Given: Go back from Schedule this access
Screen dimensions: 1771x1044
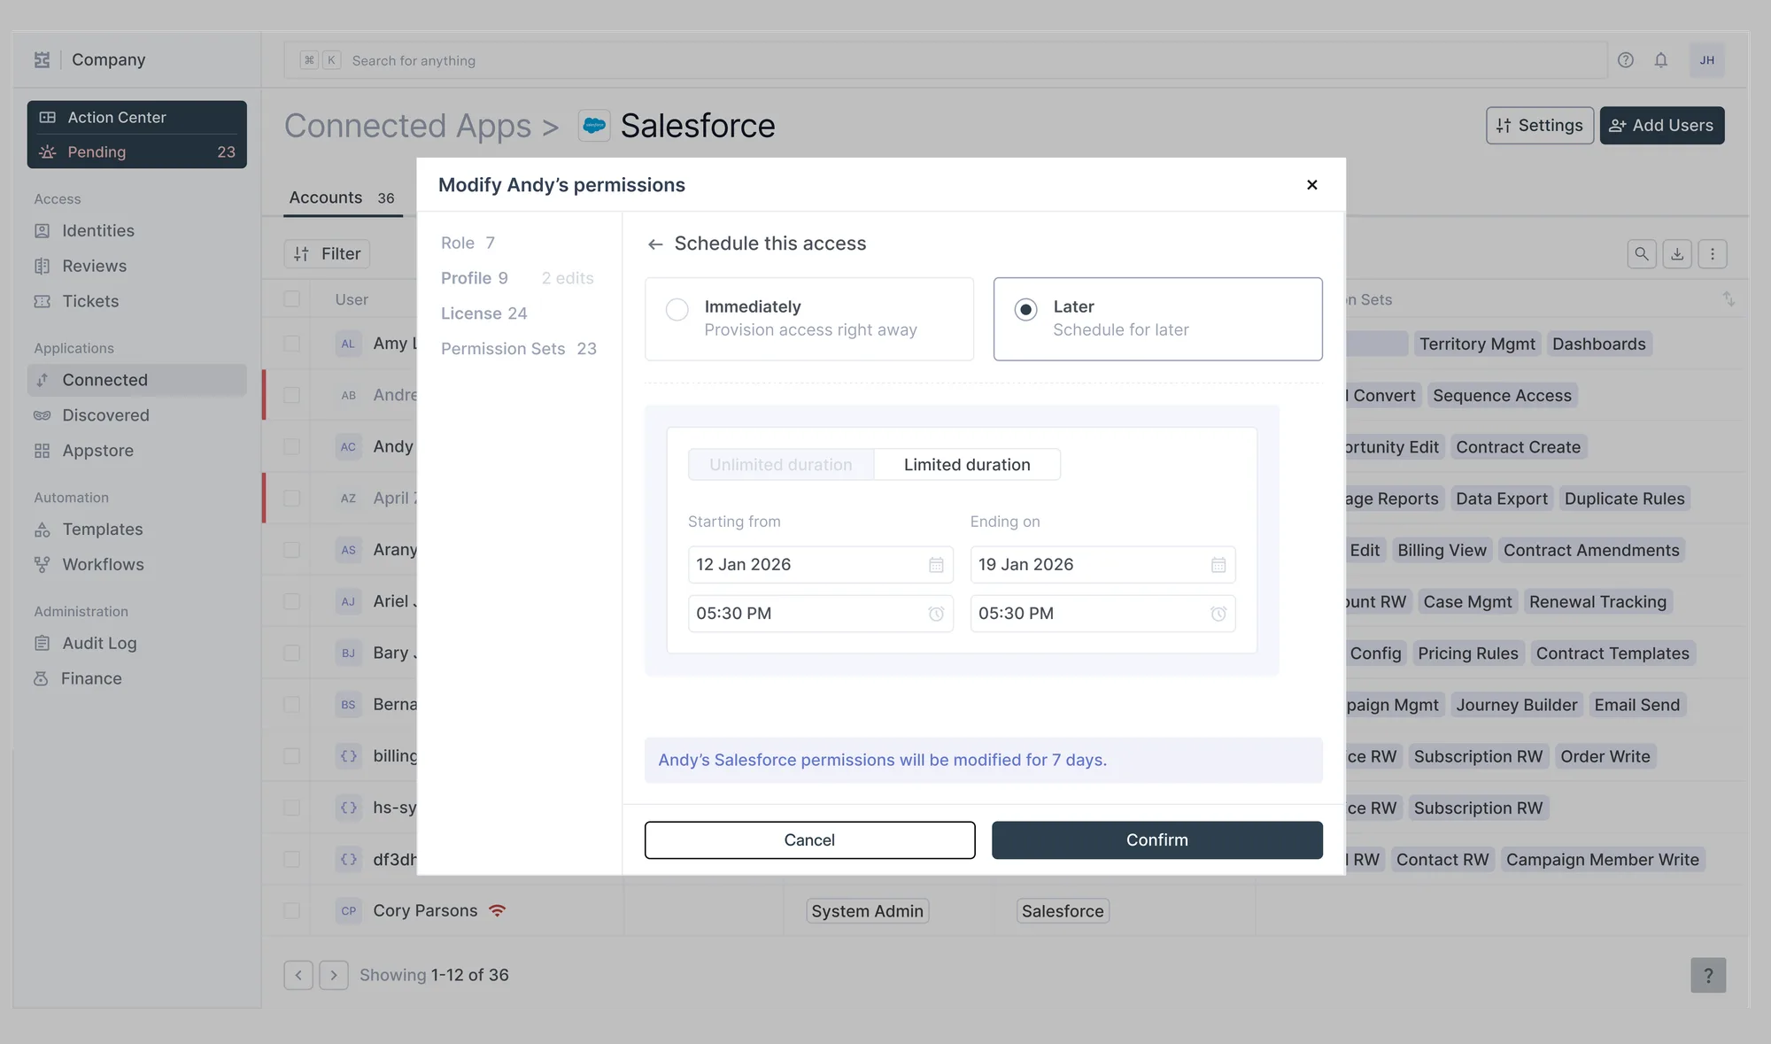Looking at the screenshot, I should pos(655,244).
